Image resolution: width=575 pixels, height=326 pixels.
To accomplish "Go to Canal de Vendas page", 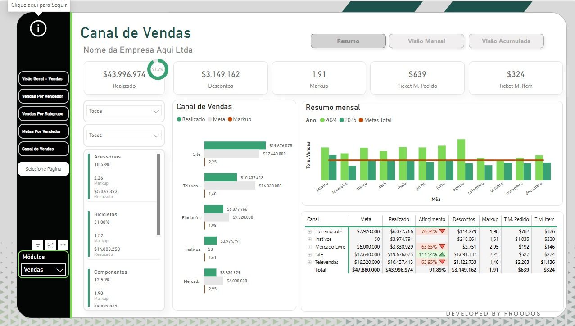I will coord(43,149).
